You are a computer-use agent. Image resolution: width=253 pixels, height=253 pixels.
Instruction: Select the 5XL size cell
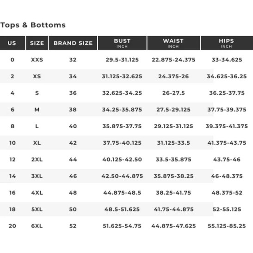point(37,209)
